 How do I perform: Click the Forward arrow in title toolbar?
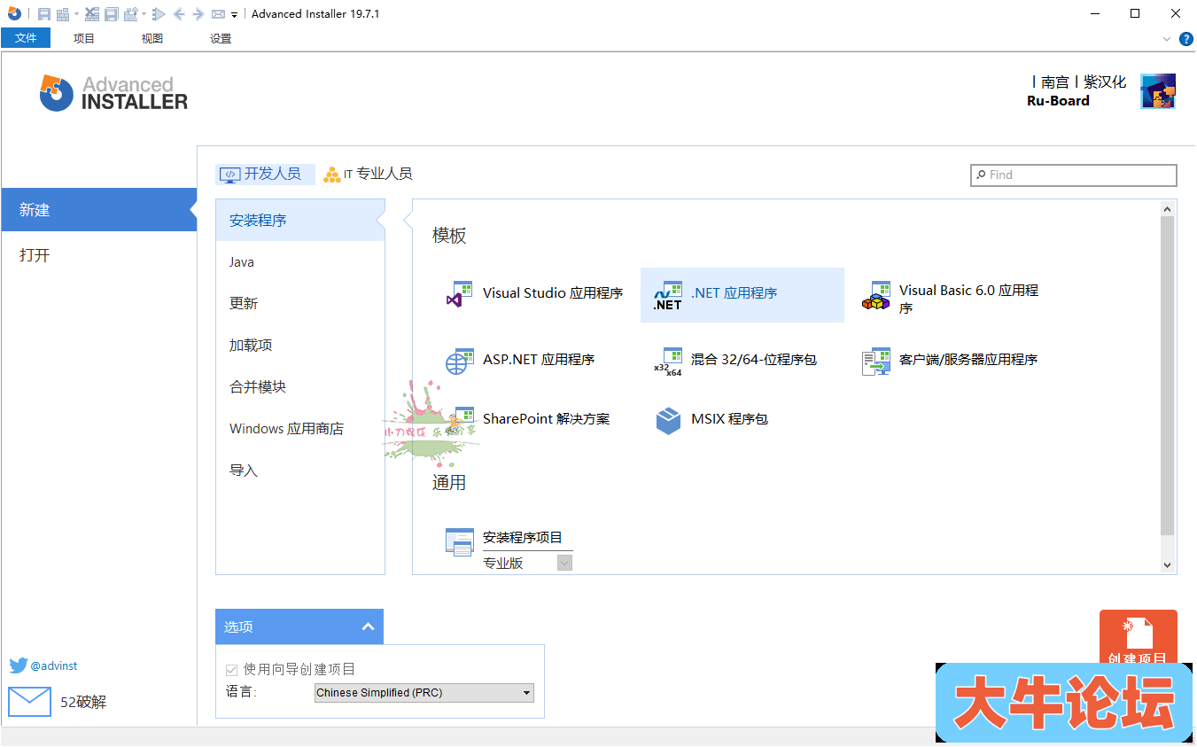pyautogui.click(x=198, y=13)
